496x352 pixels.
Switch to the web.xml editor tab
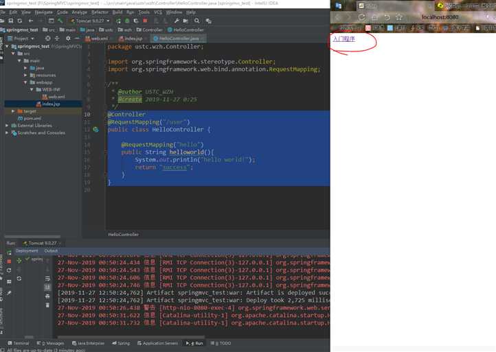click(x=96, y=38)
